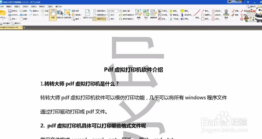Open the 注释(C) menu
This screenshot has width=262, height=139.
34,7
